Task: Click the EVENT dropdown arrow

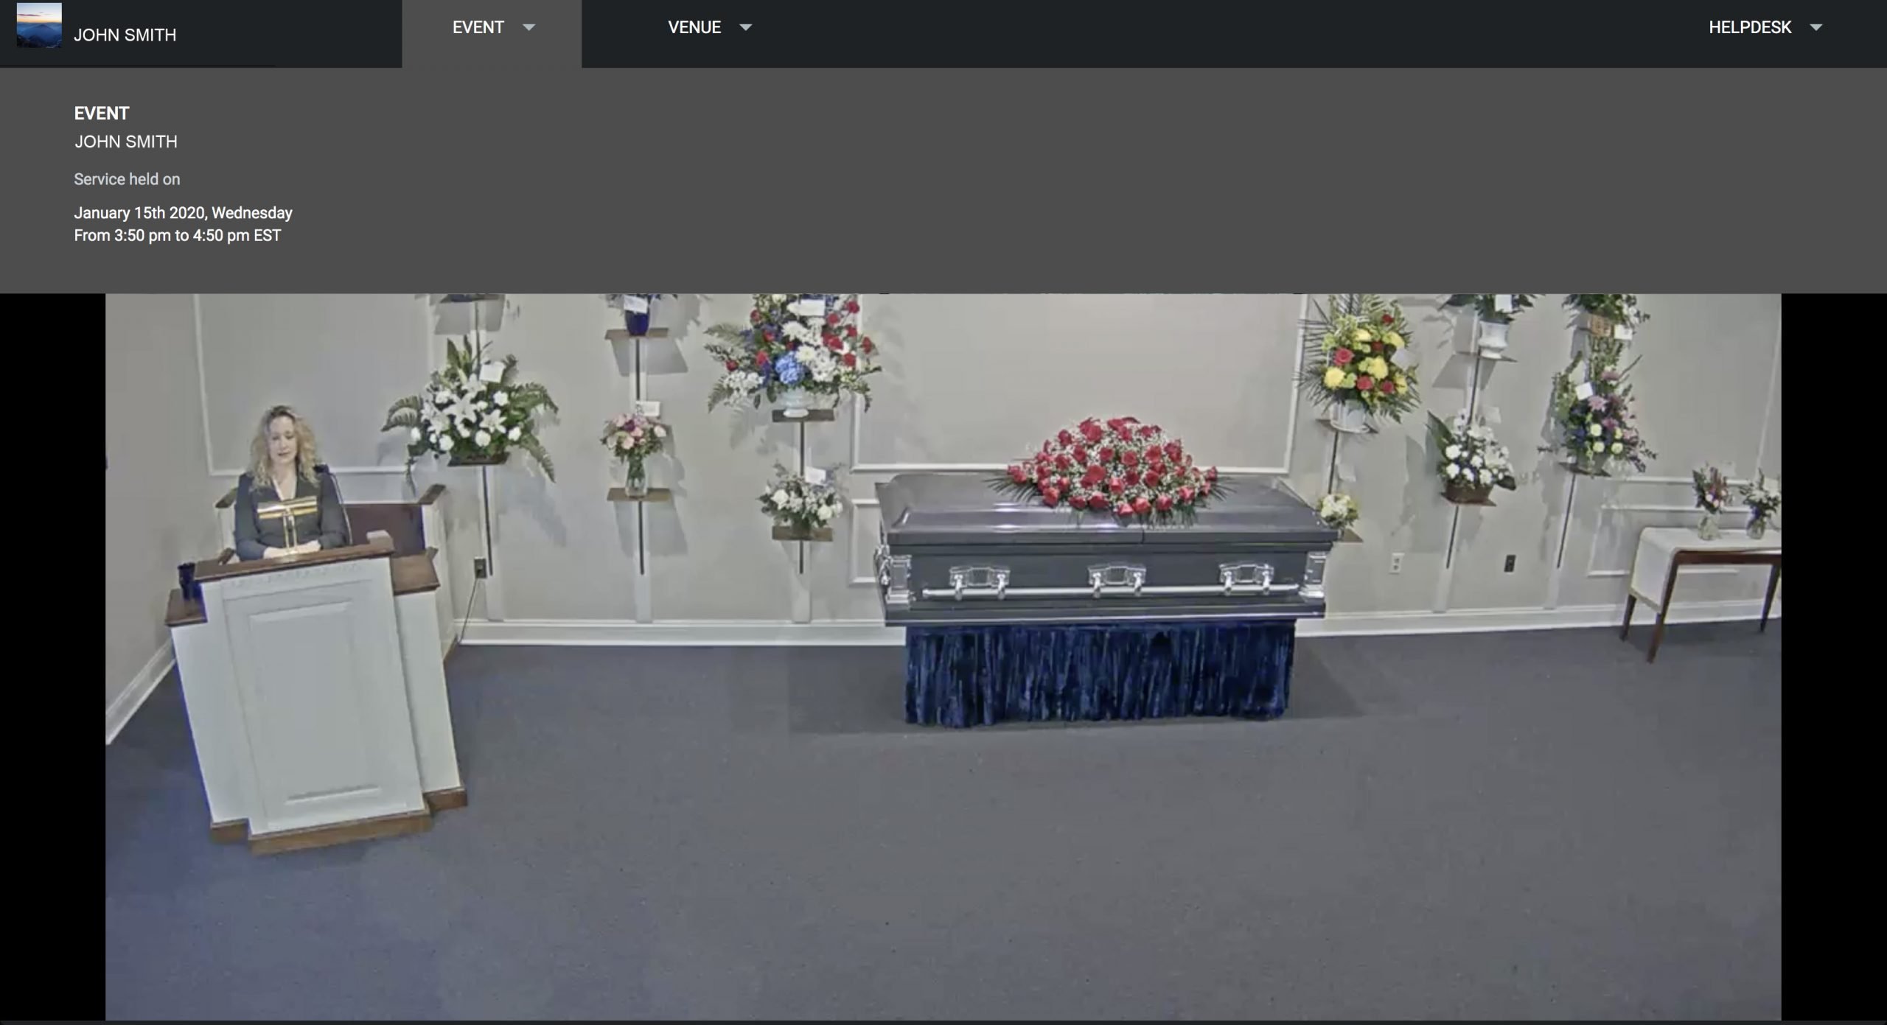Action: tap(529, 27)
